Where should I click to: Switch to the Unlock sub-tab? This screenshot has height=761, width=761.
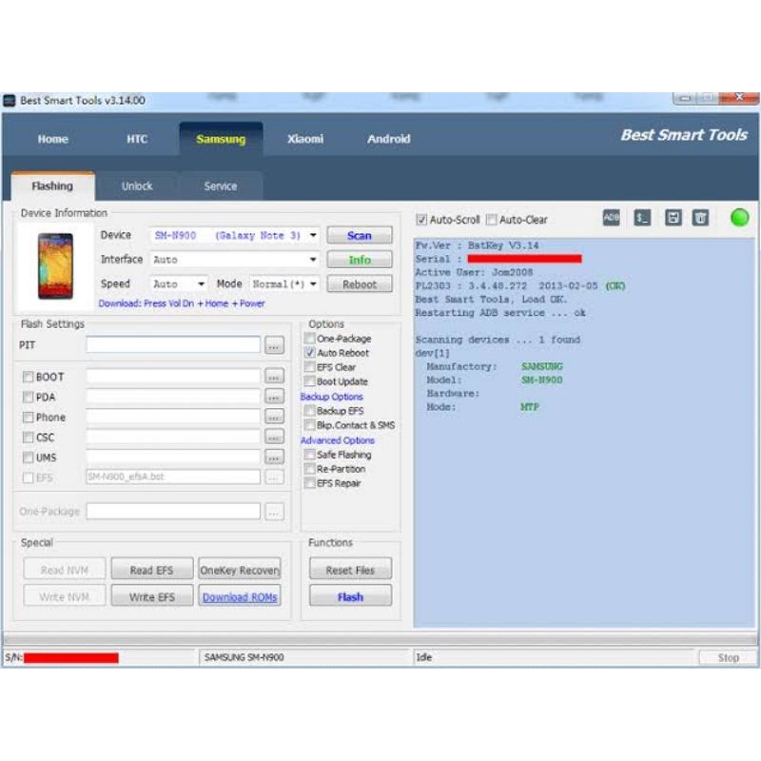tap(137, 186)
